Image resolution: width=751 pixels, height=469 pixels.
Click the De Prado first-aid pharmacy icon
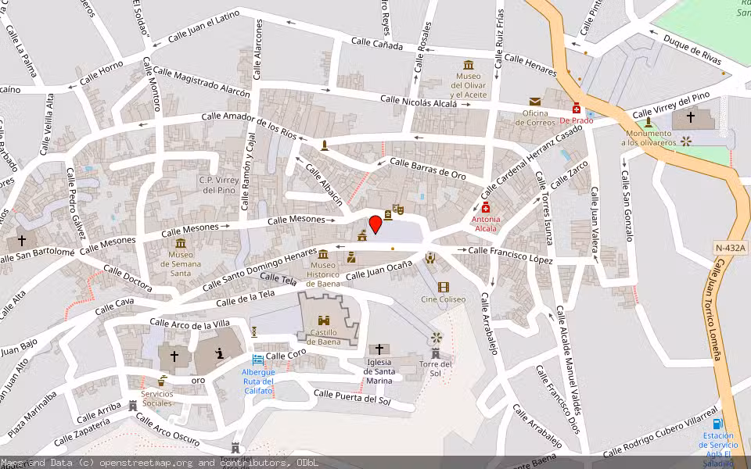[x=577, y=109]
